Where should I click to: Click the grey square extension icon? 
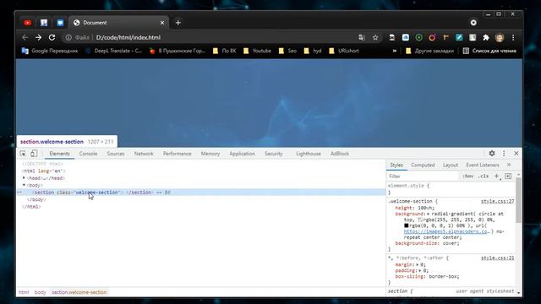(473, 37)
